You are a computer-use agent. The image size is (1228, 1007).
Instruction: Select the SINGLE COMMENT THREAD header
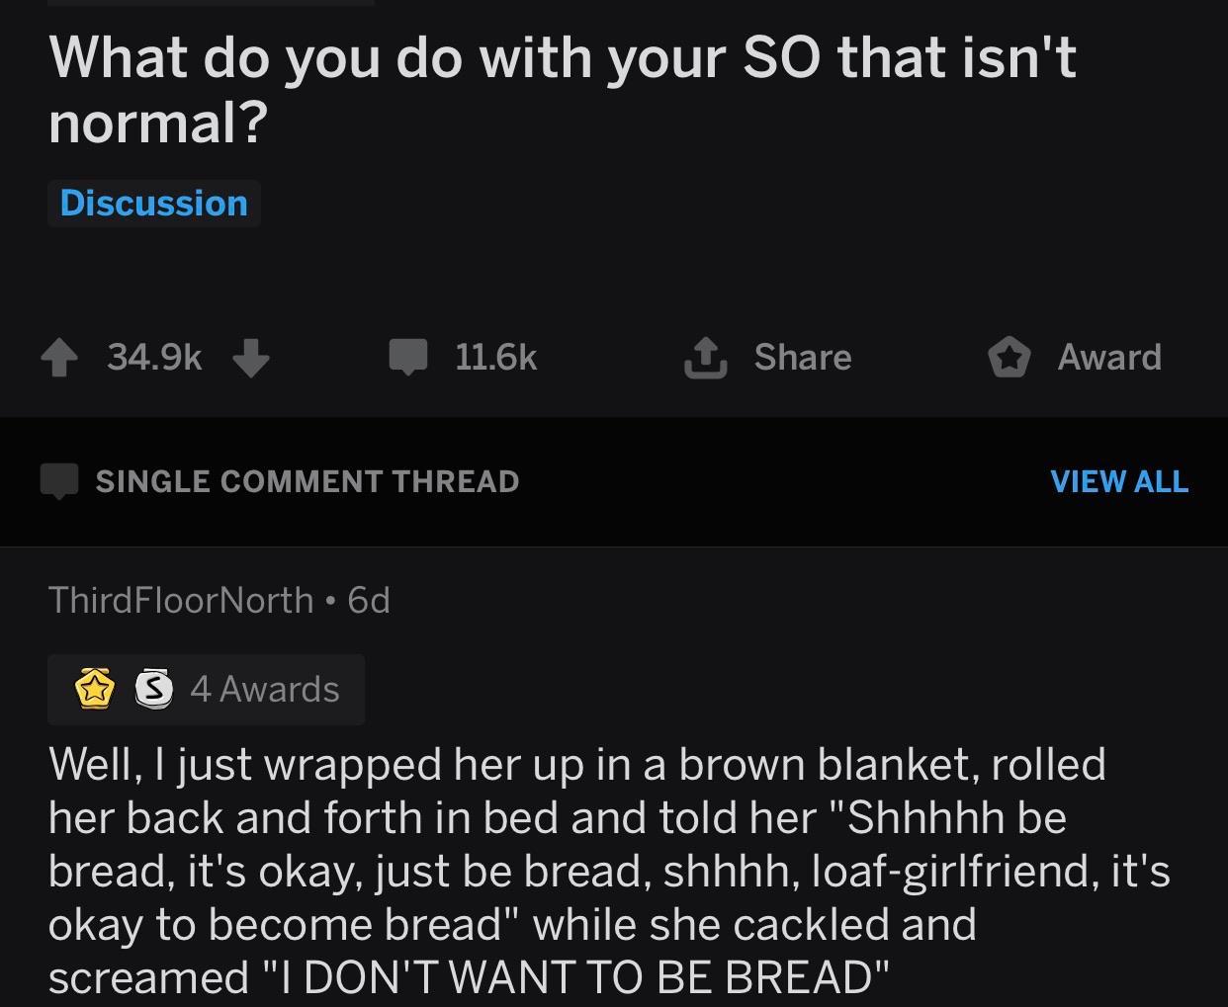[x=307, y=481]
